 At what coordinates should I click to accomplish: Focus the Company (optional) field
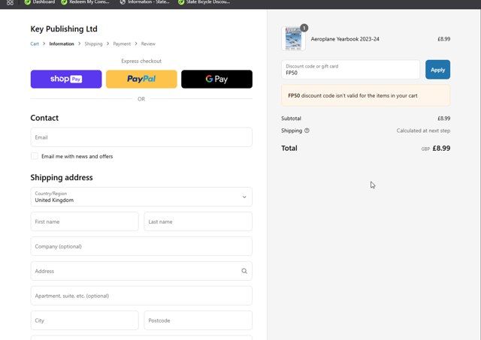click(141, 246)
